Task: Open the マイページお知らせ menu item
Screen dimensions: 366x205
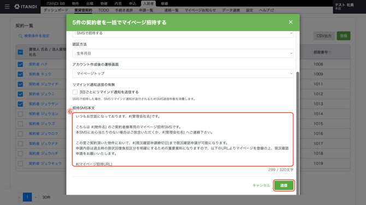Action: pos(200,10)
